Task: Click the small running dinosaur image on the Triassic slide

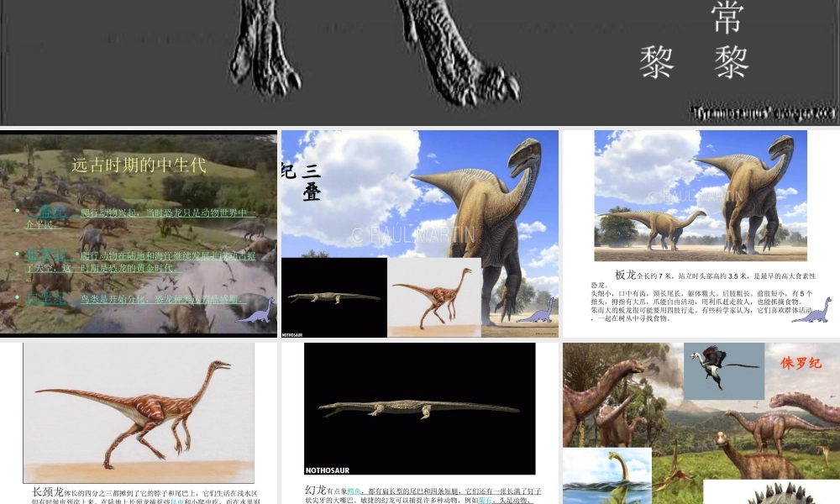Action: click(x=434, y=297)
